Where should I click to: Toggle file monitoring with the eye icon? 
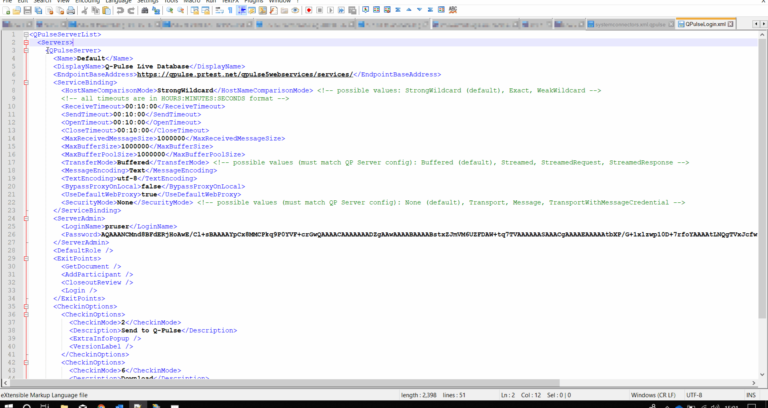295,10
